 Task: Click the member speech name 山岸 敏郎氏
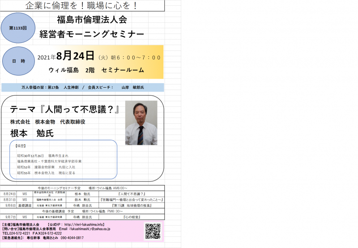(132, 87)
